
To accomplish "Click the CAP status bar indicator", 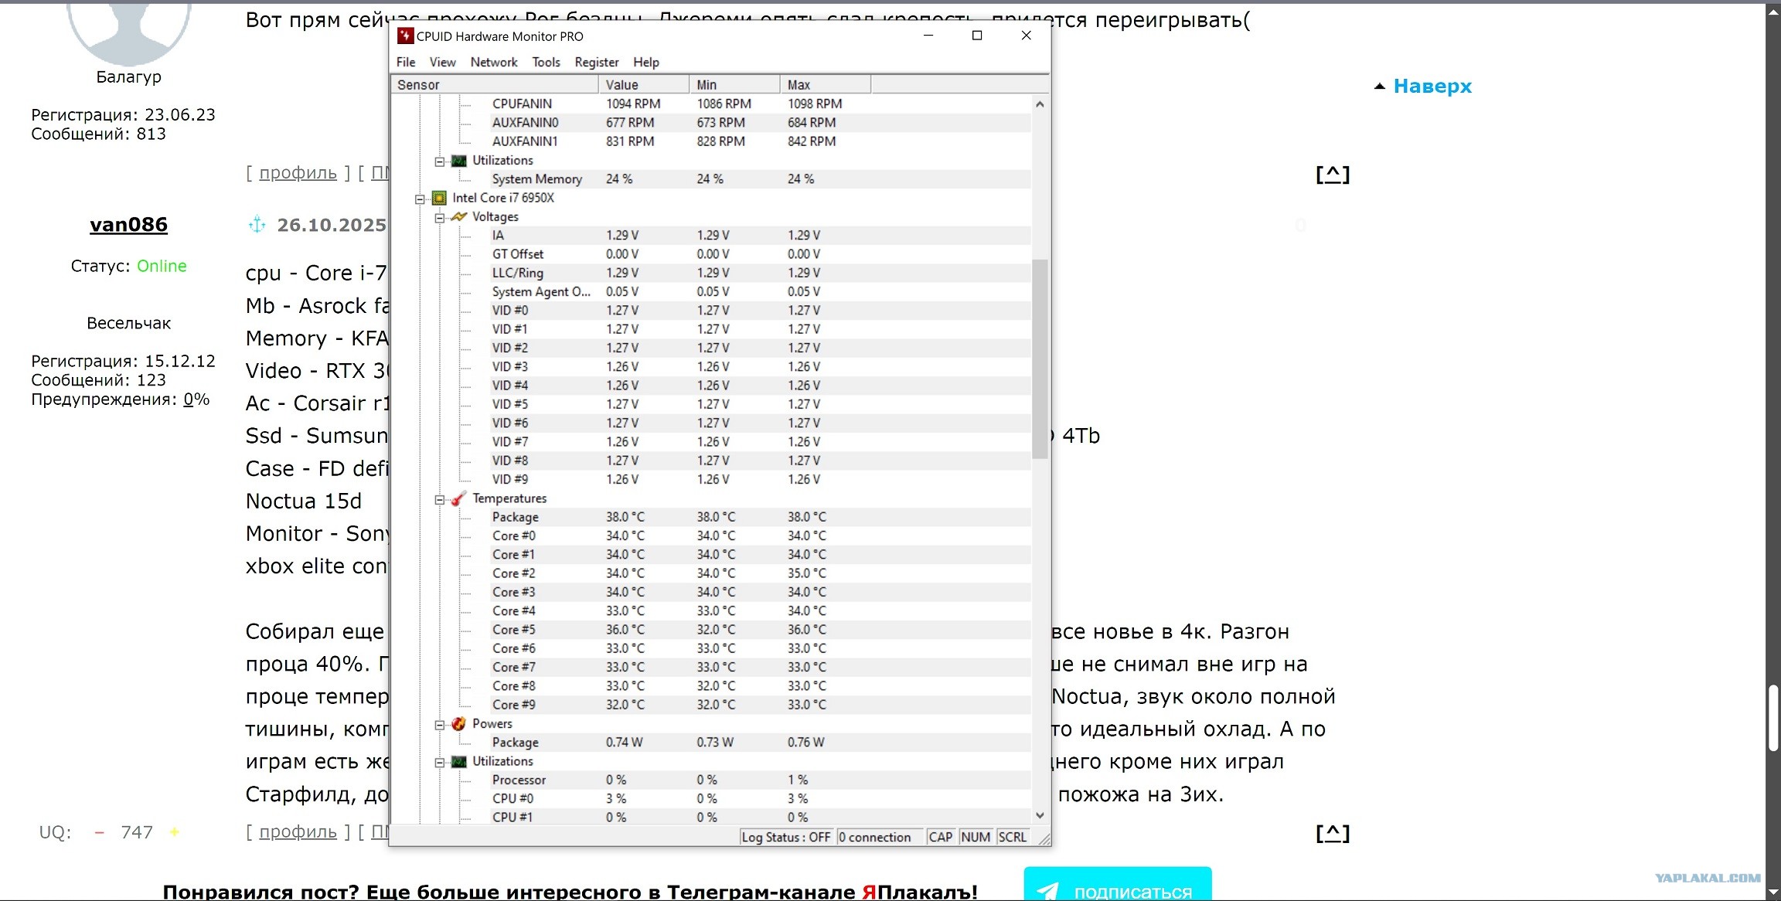I will (941, 837).
